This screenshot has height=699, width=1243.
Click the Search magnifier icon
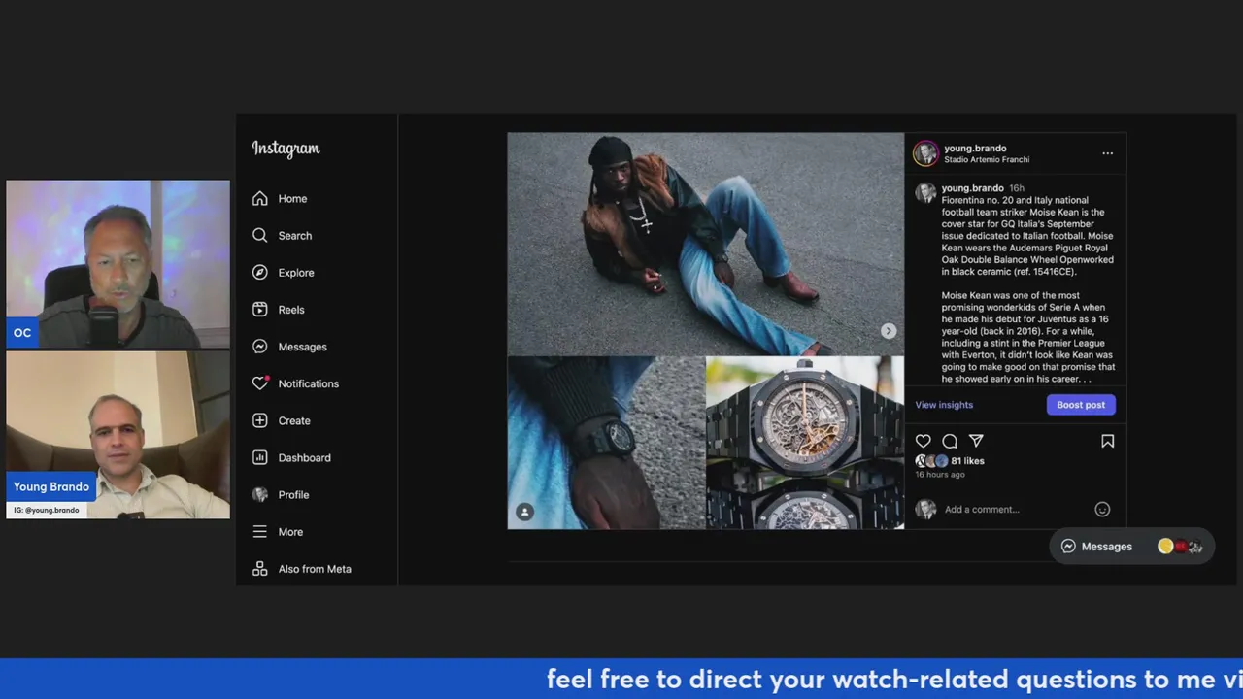259,235
